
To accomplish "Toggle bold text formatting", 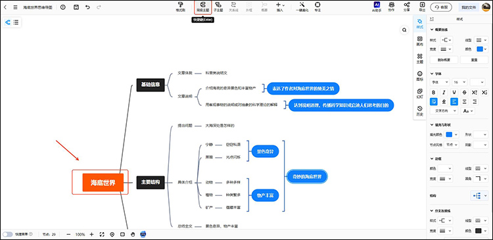I will coord(434,93).
